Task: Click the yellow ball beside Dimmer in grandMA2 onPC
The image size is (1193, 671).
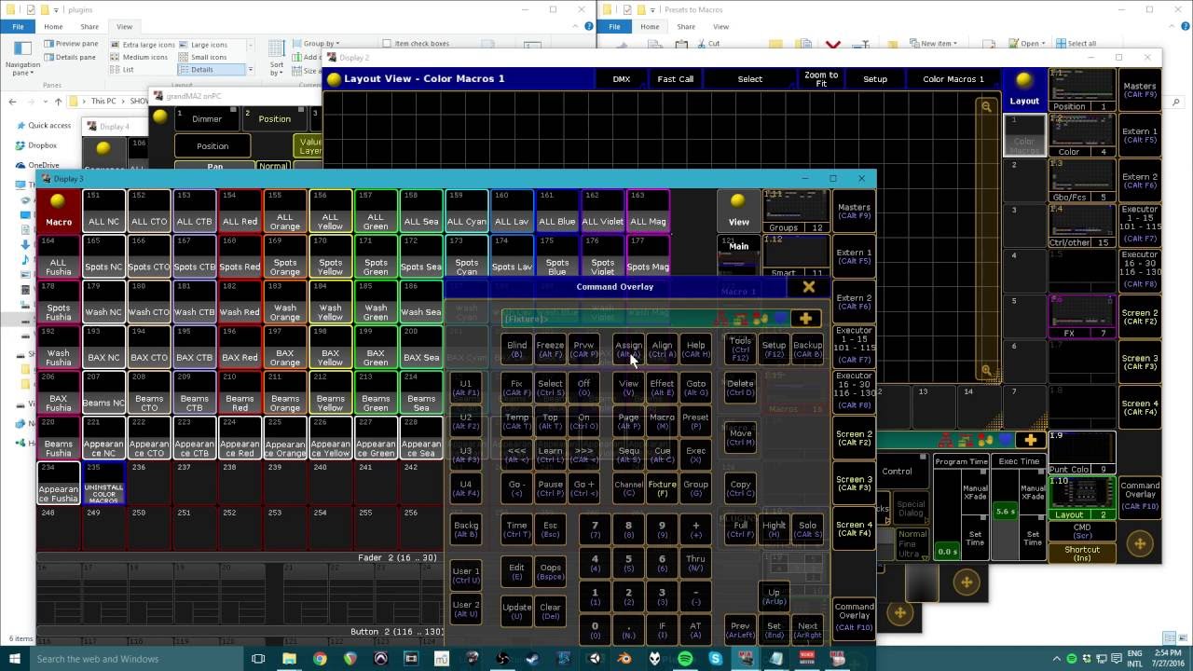Action: (160, 116)
